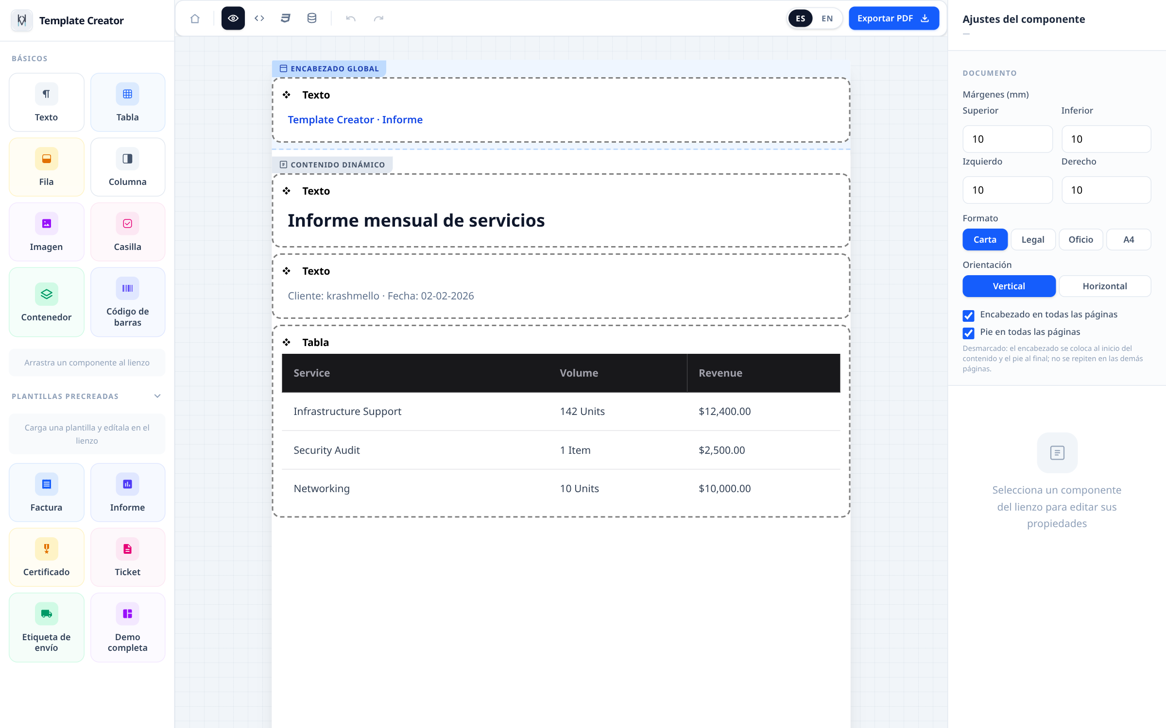
Task: Load the Factura template
Action: tap(46, 493)
